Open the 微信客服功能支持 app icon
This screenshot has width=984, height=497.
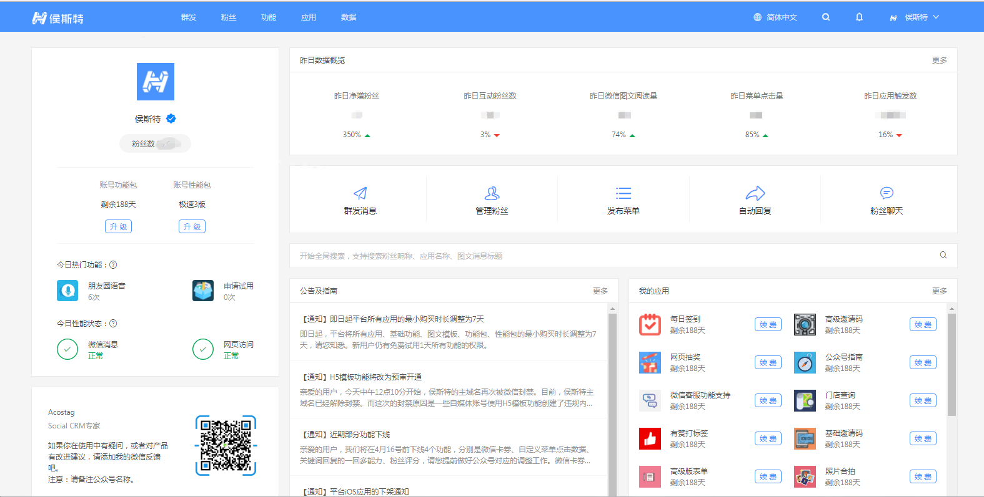pyautogui.click(x=650, y=401)
